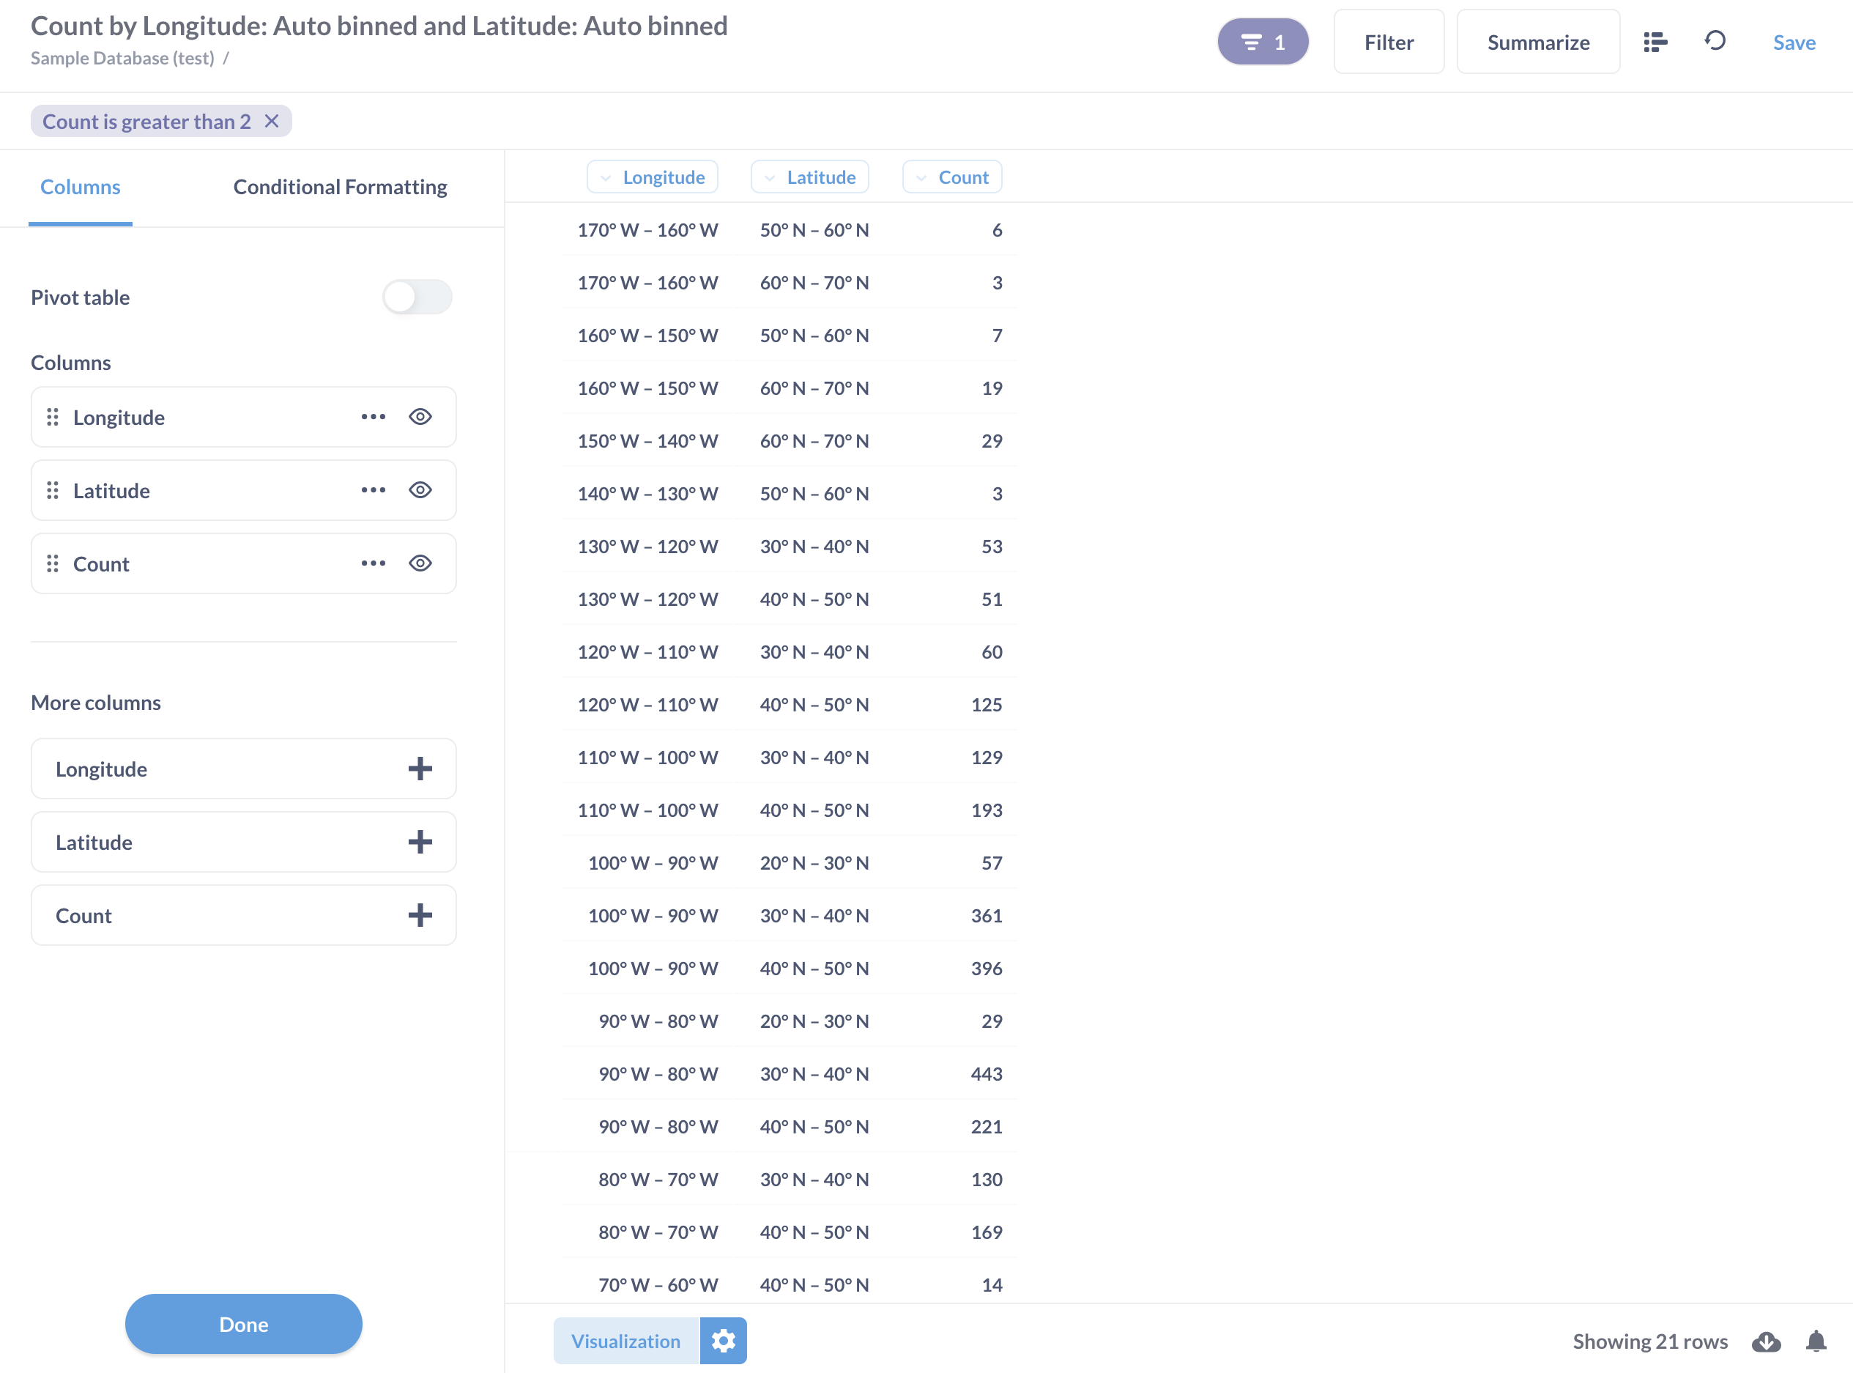
Task: Hide the Count column with eye icon
Action: [x=420, y=563]
